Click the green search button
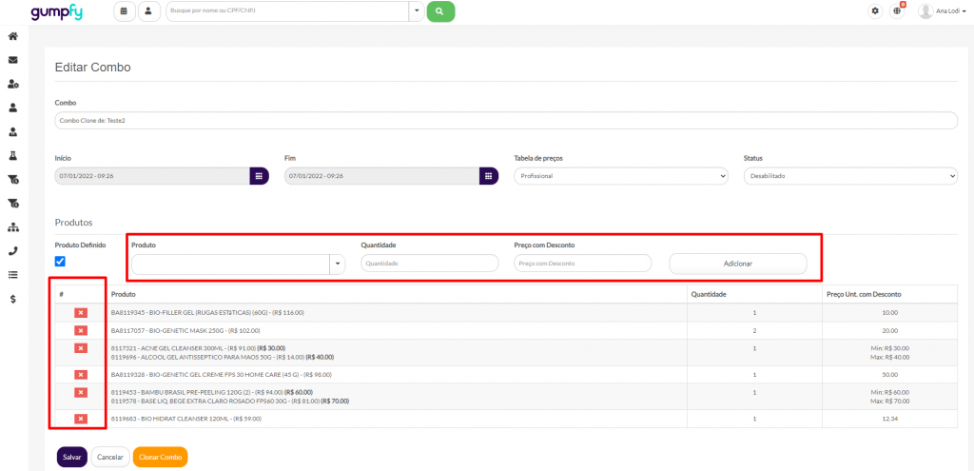 (x=440, y=11)
